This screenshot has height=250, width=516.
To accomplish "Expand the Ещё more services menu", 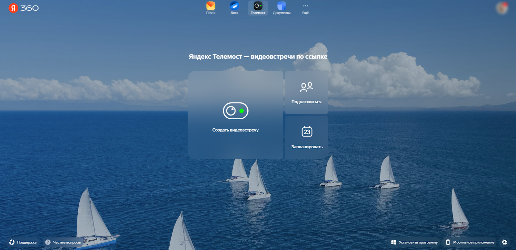I will (x=305, y=8).
